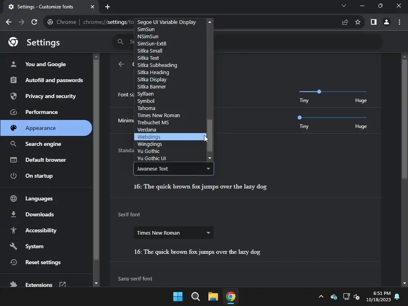This screenshot has height=306, width=408.
Task: Select Sitka Heading font option
Action: [x=170, y=73]
